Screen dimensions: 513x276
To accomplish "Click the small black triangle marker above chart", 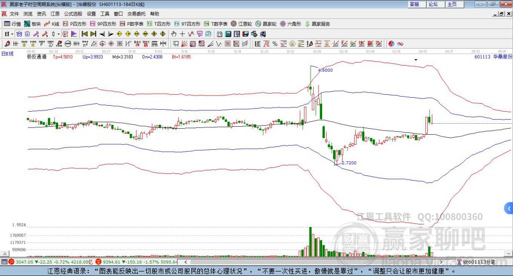I will pyautogui.click(x=416, y=60).
